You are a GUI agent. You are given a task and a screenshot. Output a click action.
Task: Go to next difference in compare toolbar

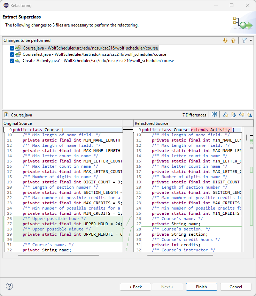[x=225, y=114]
